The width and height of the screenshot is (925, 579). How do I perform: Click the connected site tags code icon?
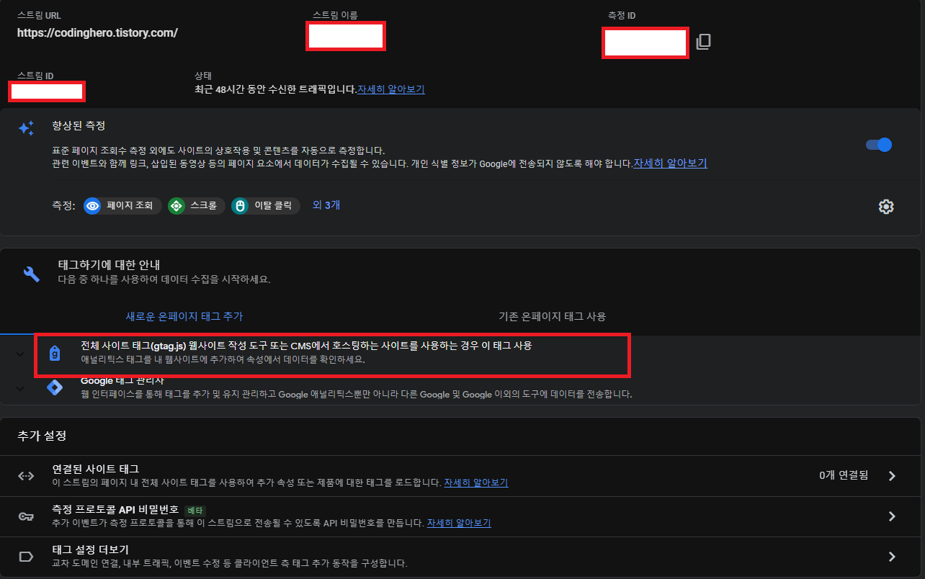pyautogui.click(x=26, y=475)
